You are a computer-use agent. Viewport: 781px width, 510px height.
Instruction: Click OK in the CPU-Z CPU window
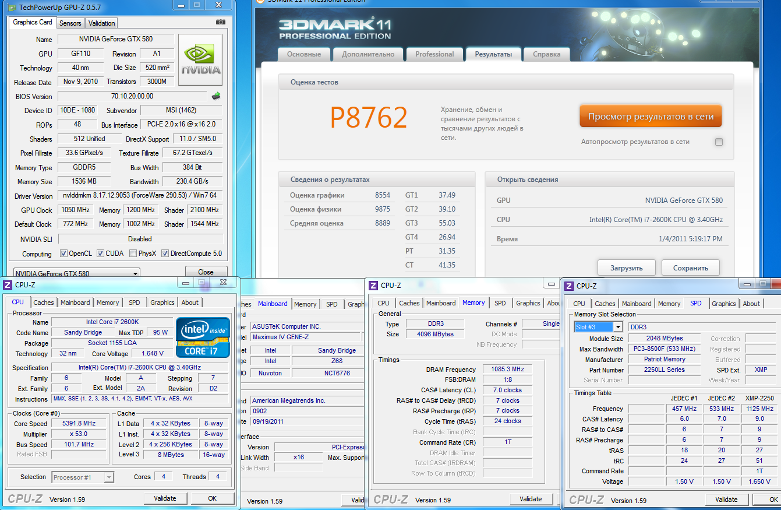coord(212,498)
